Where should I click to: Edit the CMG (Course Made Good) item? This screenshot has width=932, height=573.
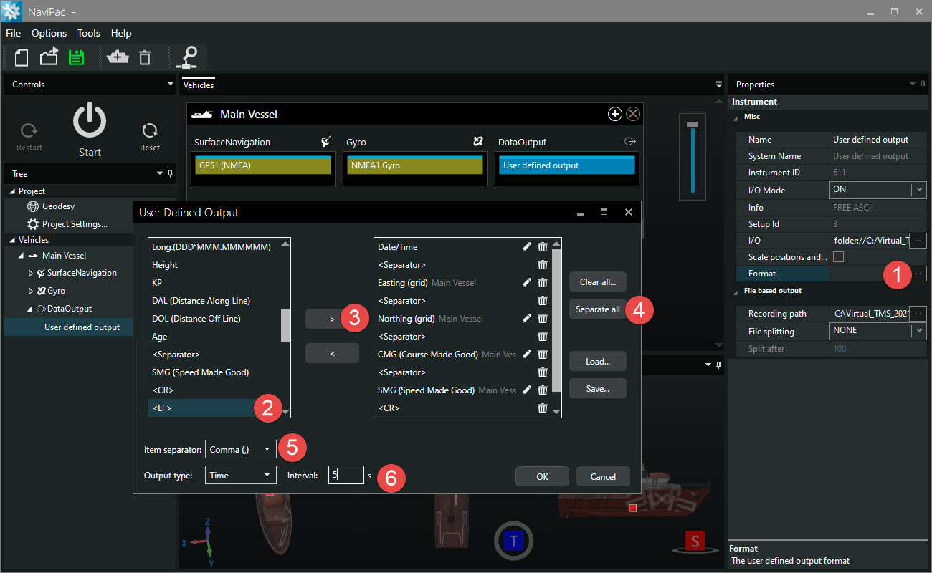click(x=527, y=354)
